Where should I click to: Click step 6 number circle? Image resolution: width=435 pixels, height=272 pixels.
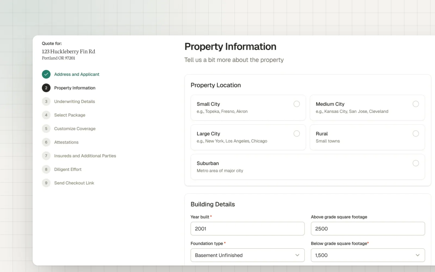pos(46,142)
